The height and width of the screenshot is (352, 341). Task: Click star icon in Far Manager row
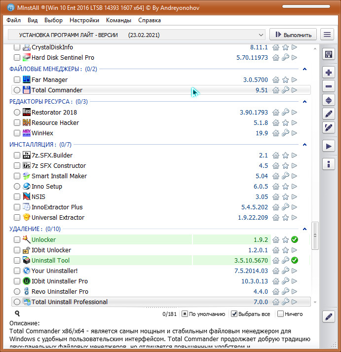[285, 79]
